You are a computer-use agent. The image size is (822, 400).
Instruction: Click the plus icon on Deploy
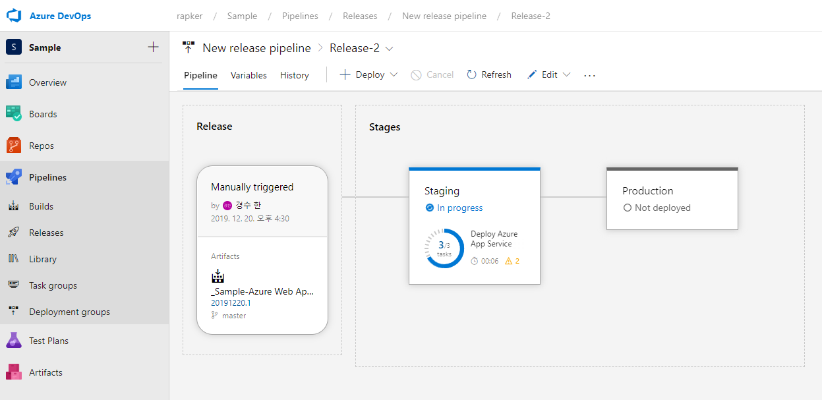(x=345, y=74)
